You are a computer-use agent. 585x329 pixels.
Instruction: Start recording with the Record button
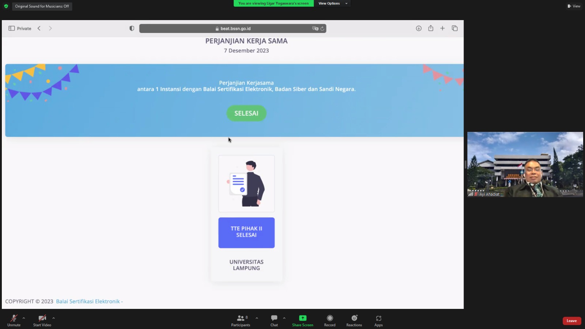pyautogui.click(x=329, y=320)
